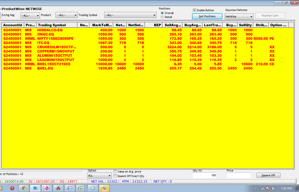Click the NetSel... column header
This screenshot has width=299, height=192.
coord(135,25)
